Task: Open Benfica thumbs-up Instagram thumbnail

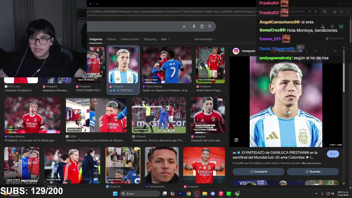Action: point(204,165)
